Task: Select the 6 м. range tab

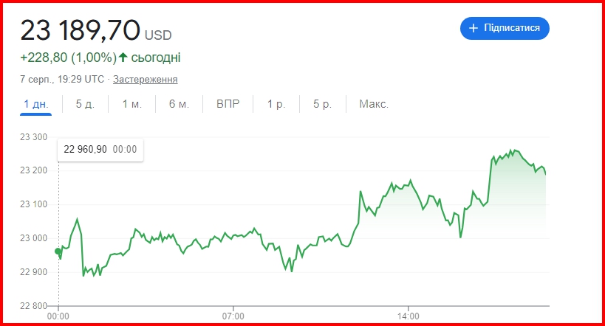Action: coord(179,104)
